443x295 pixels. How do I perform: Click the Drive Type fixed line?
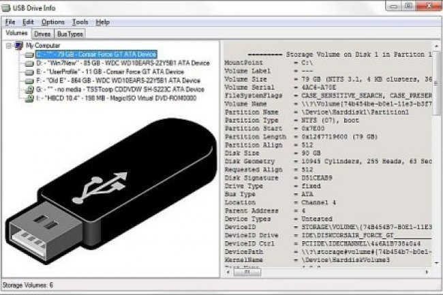click(273, 186)
